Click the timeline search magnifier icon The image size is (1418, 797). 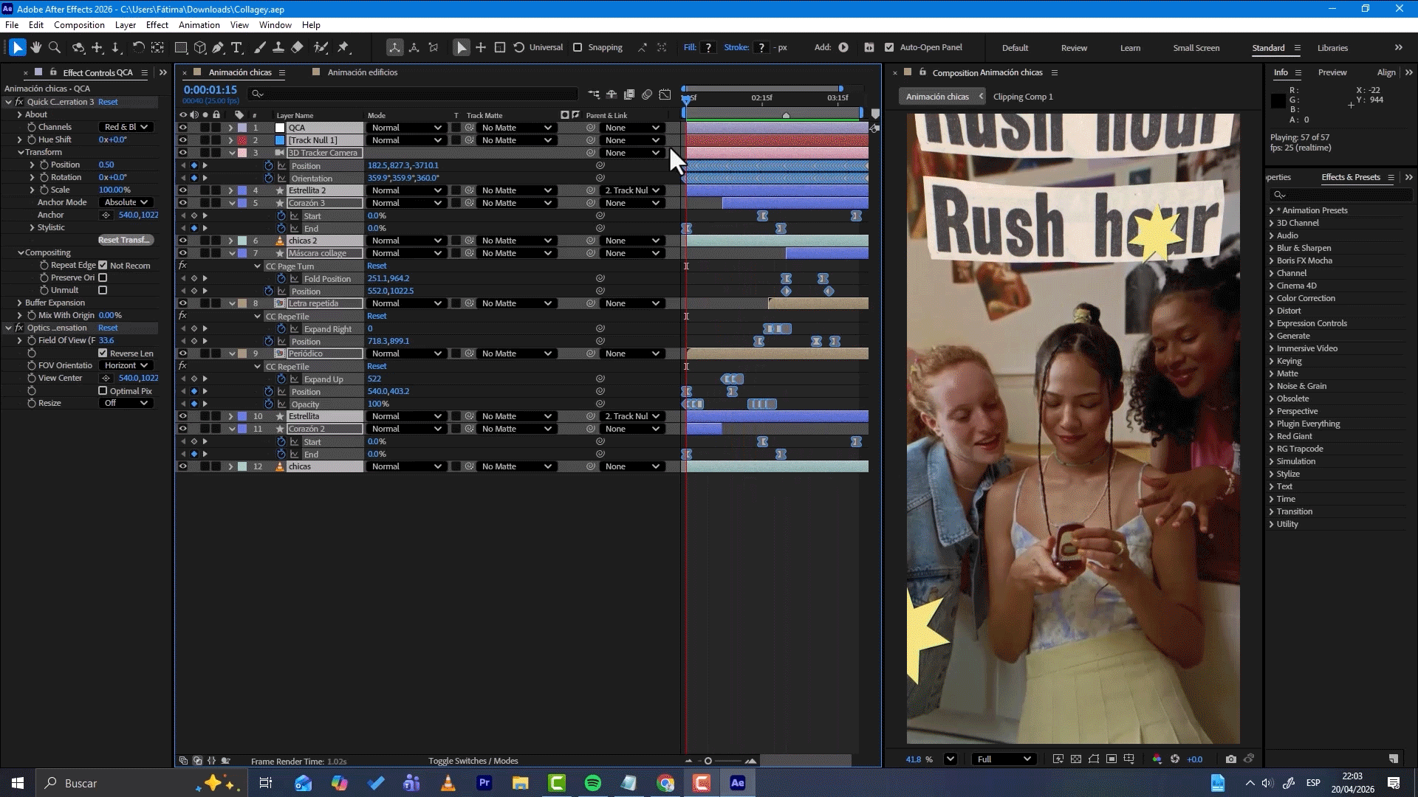coord(256,94)
